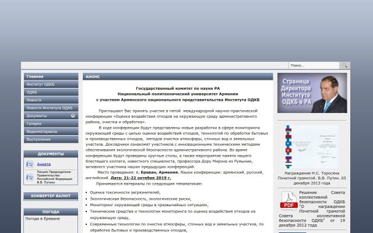Open the Выступления menu item
The image size is (373, 233).
(51, 139)
